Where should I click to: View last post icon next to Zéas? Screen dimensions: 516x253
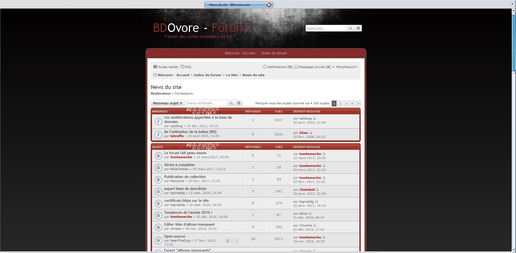311,133
